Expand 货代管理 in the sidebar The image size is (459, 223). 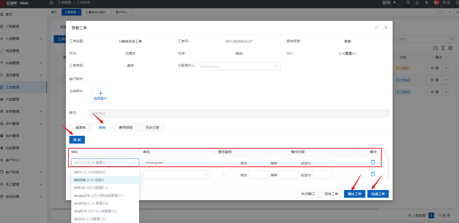41,123
